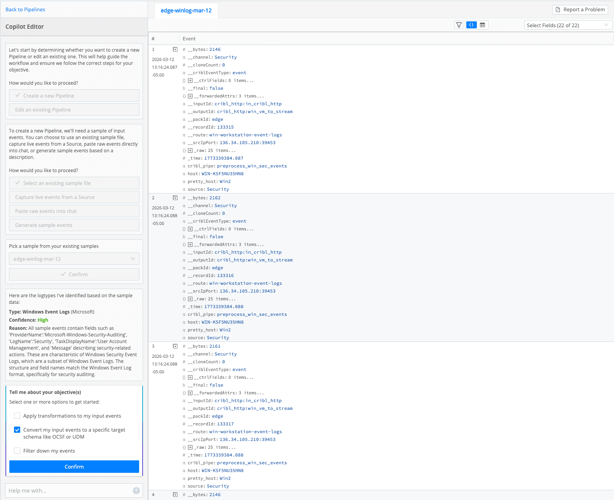Switch to table view icon
The image size is (614, 500).
[x=482, y=25]
